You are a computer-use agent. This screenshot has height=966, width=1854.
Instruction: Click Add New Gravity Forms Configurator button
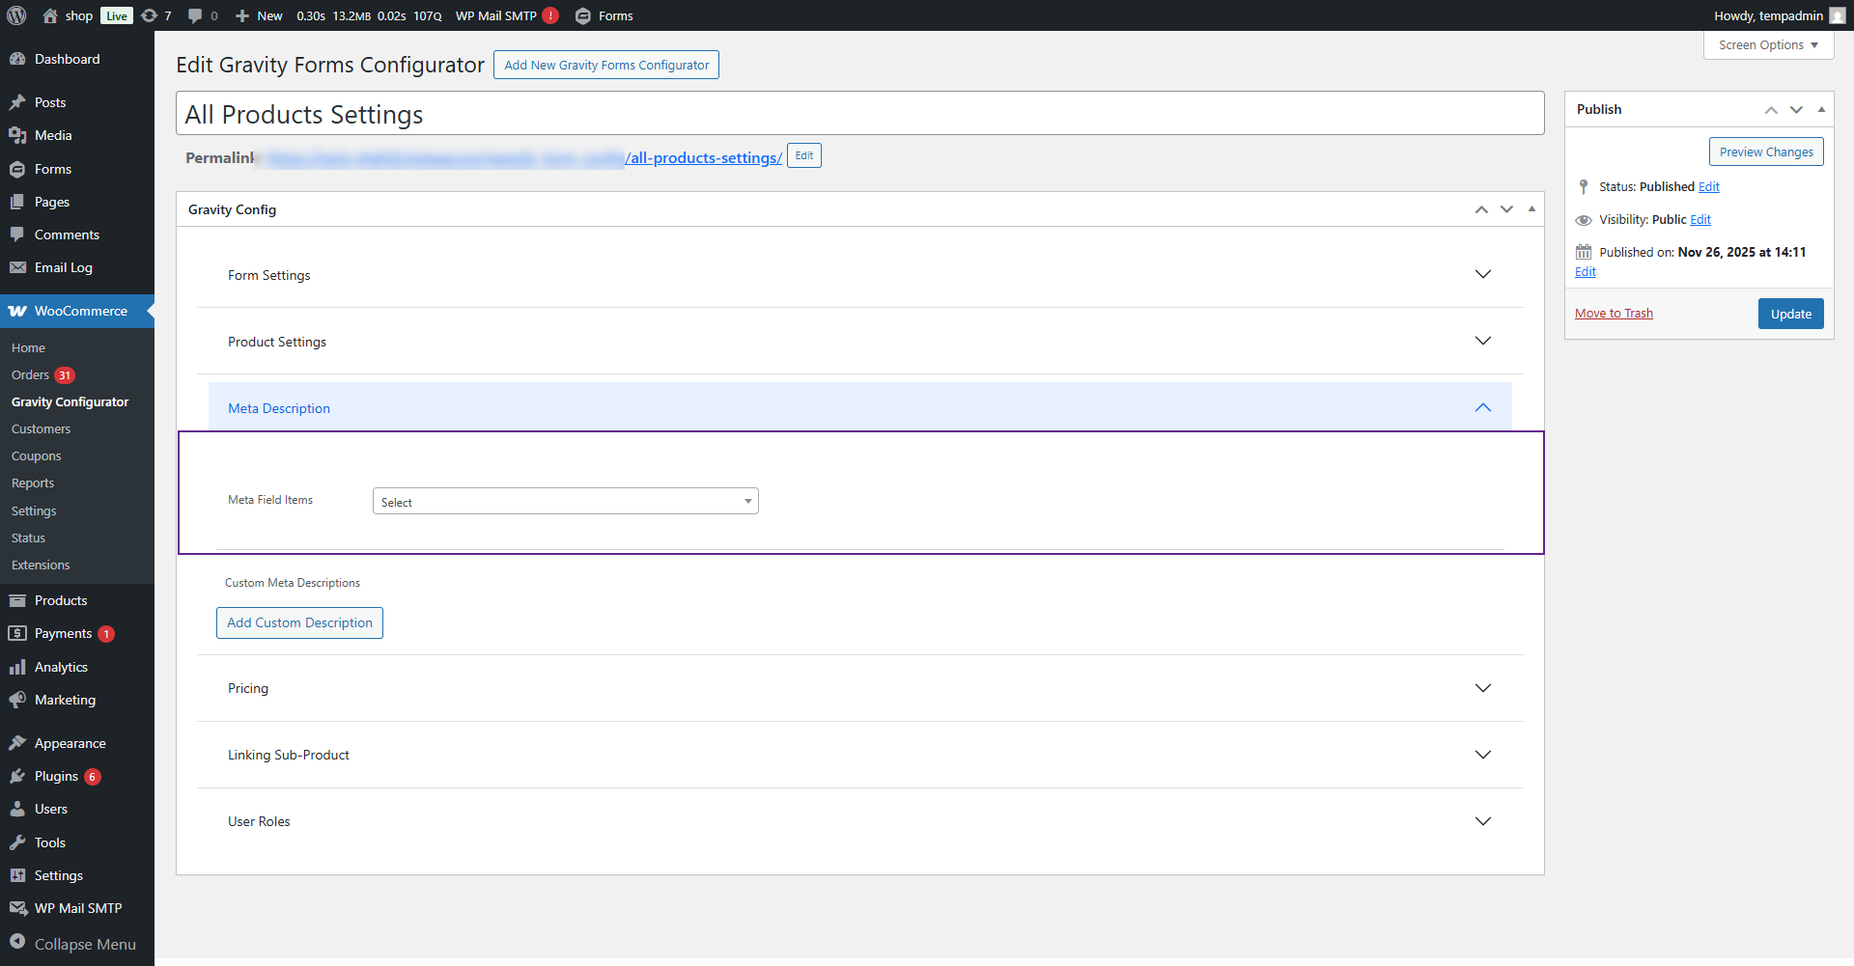[606, 65]
